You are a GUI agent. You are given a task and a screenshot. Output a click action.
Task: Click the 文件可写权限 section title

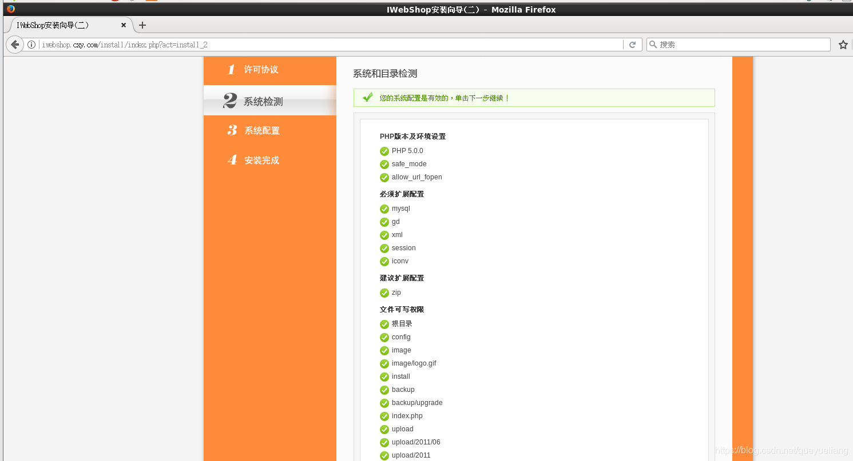(402, 310)
